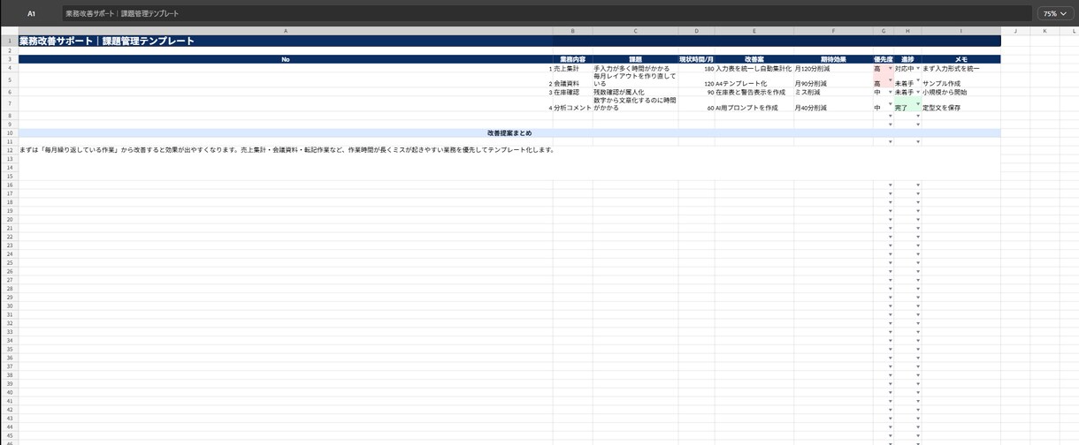Open progress dropdown in empty row 9

pos(918,124)
